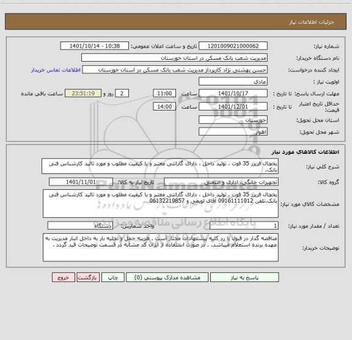The image size is (352, 340).
Task: Click the quantity field showing 1
Action: pos(244,226)
